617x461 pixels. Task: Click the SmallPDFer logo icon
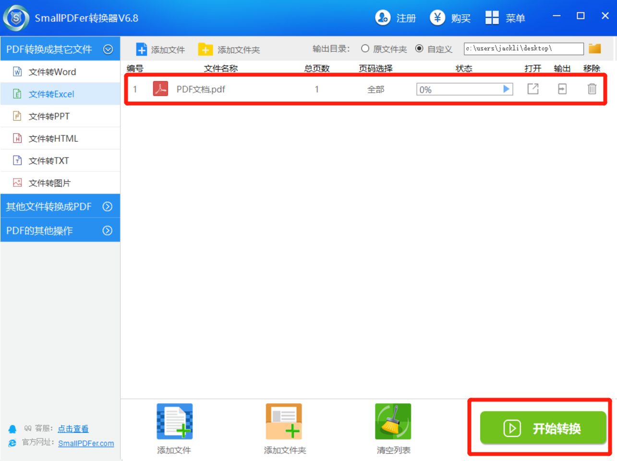coord(16,18)
